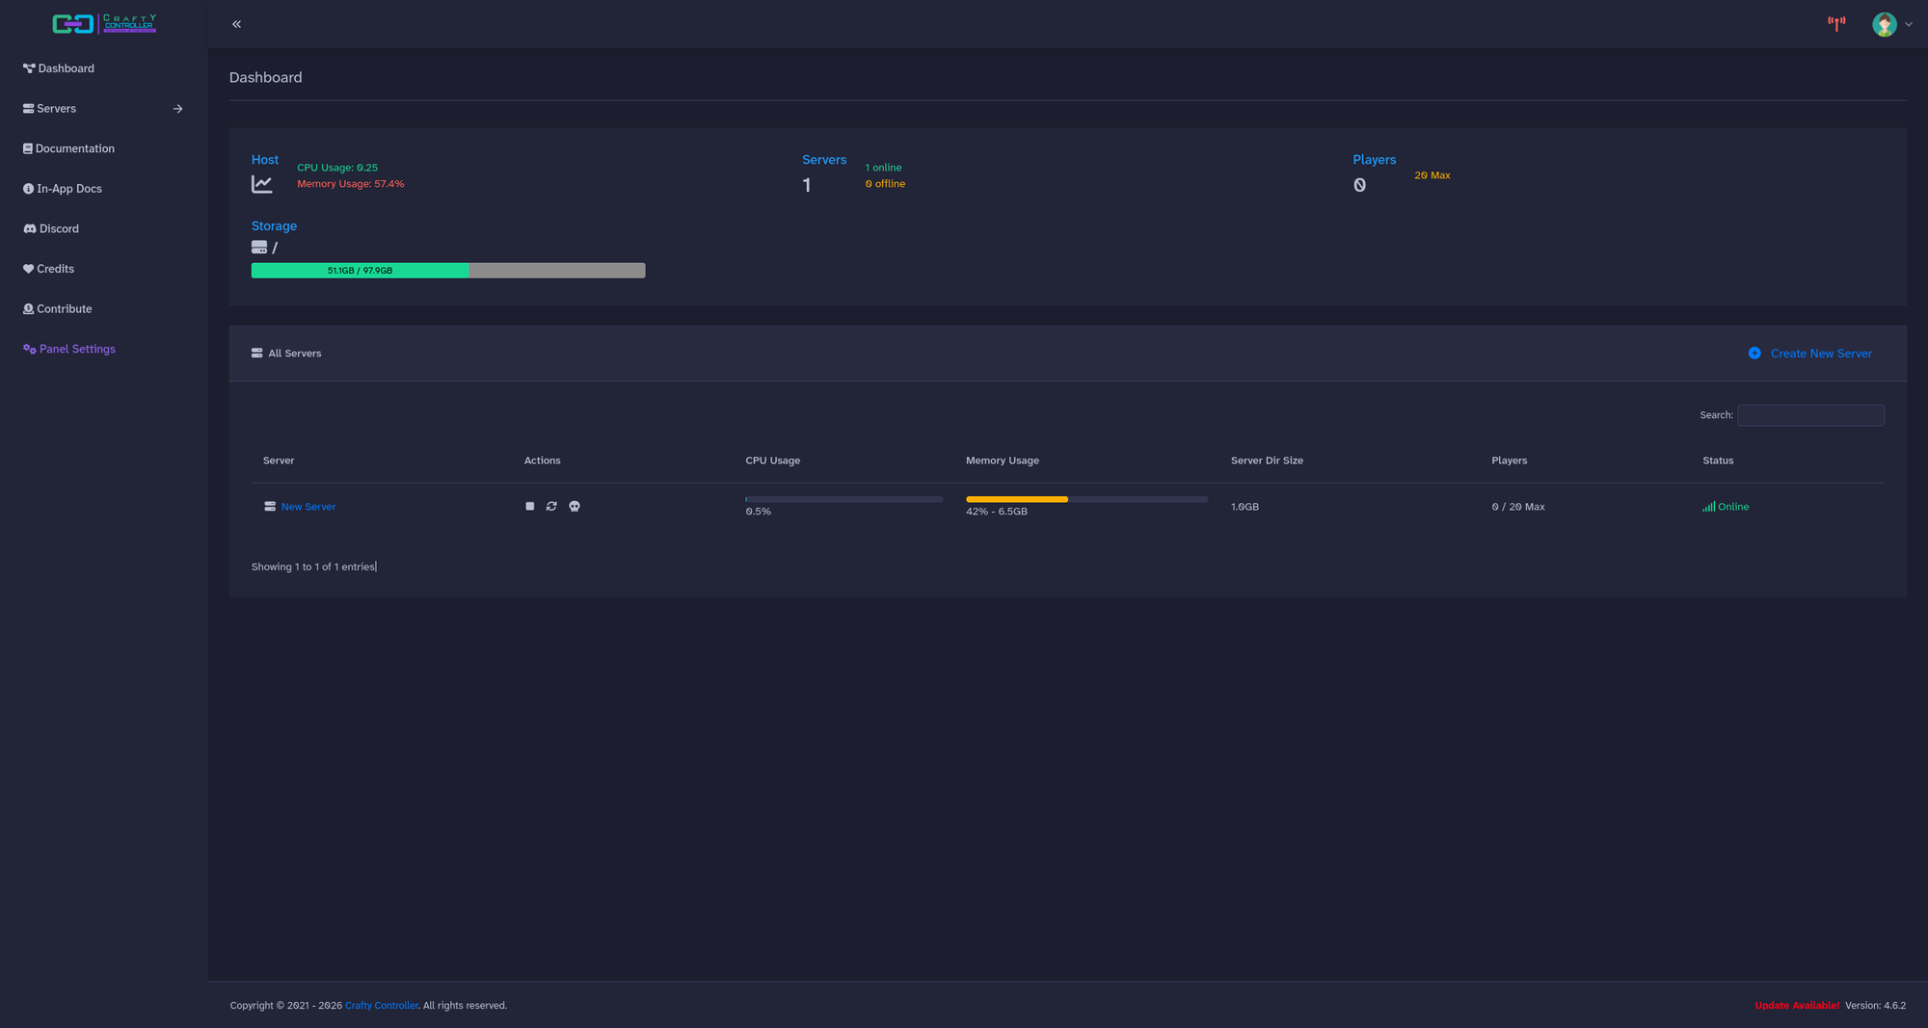Click the red broadcast antenna icon
The height and width of the screenshot is (1028, 1928).
click(1836, 23)
